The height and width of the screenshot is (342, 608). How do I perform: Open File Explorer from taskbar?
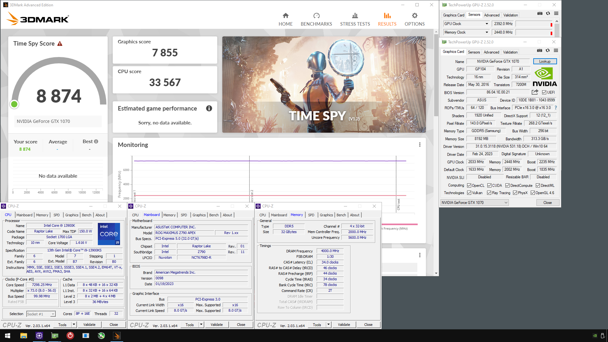pyautogui.click(x=23, y=336)
